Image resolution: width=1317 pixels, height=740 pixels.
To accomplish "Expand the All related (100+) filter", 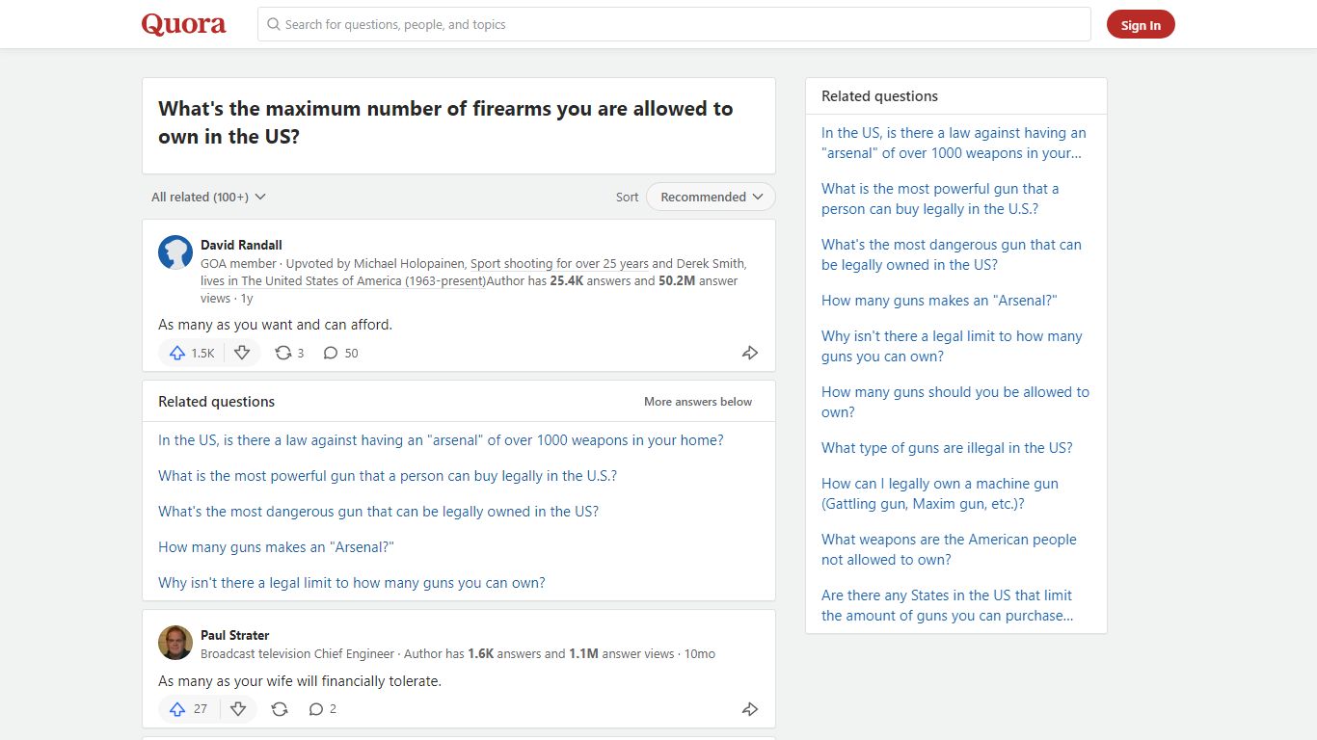I will coord(208,197).
